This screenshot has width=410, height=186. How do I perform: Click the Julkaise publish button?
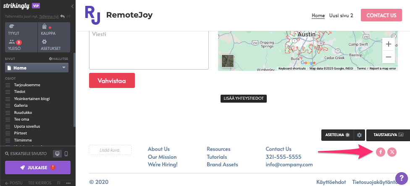pos(37,167)
